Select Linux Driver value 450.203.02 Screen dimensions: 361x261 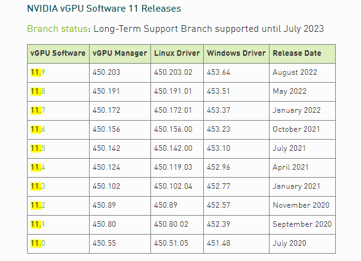coord(173,72)
